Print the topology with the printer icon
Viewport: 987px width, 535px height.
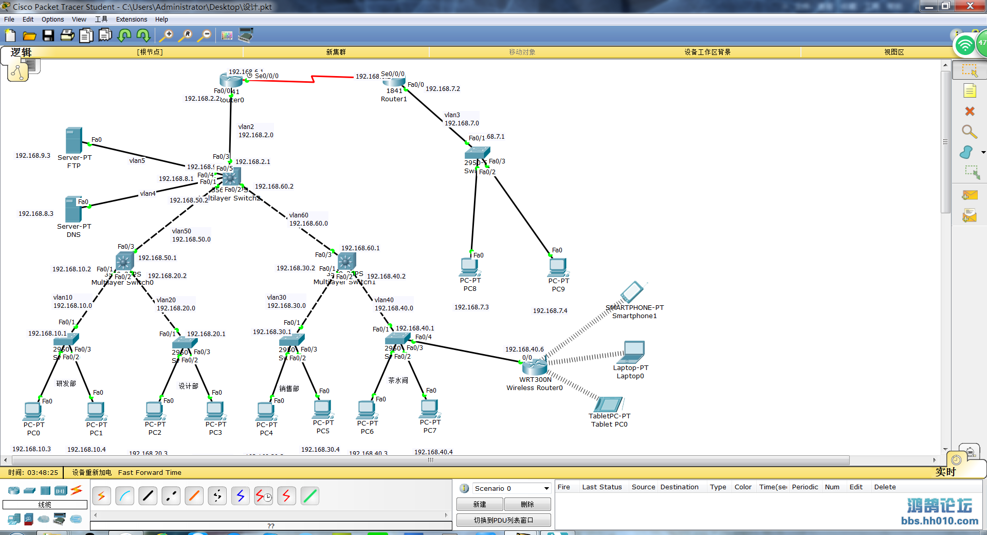click(x=67, y=35)
